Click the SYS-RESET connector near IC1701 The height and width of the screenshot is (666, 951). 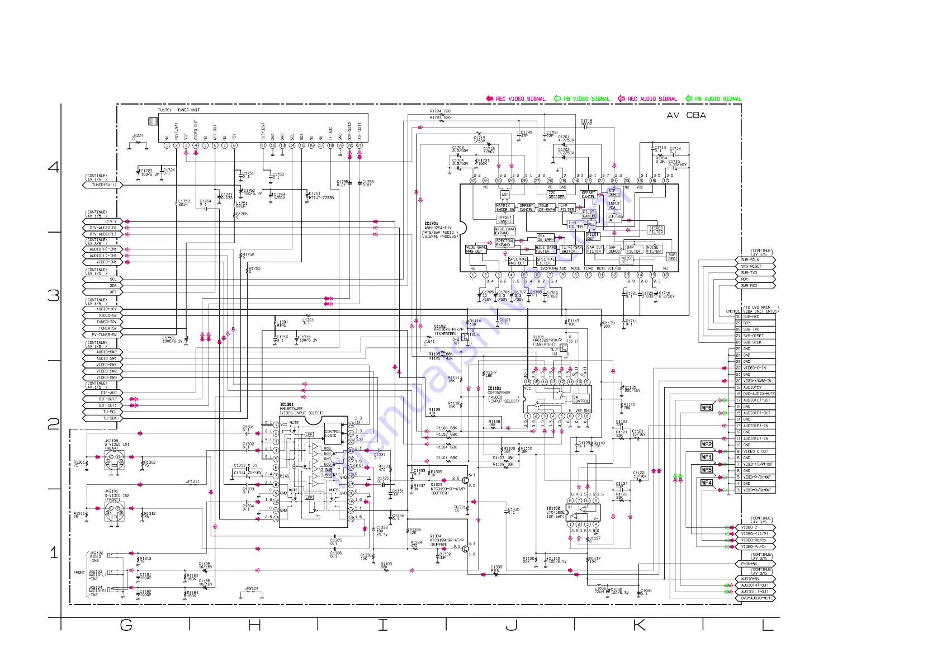755,266
